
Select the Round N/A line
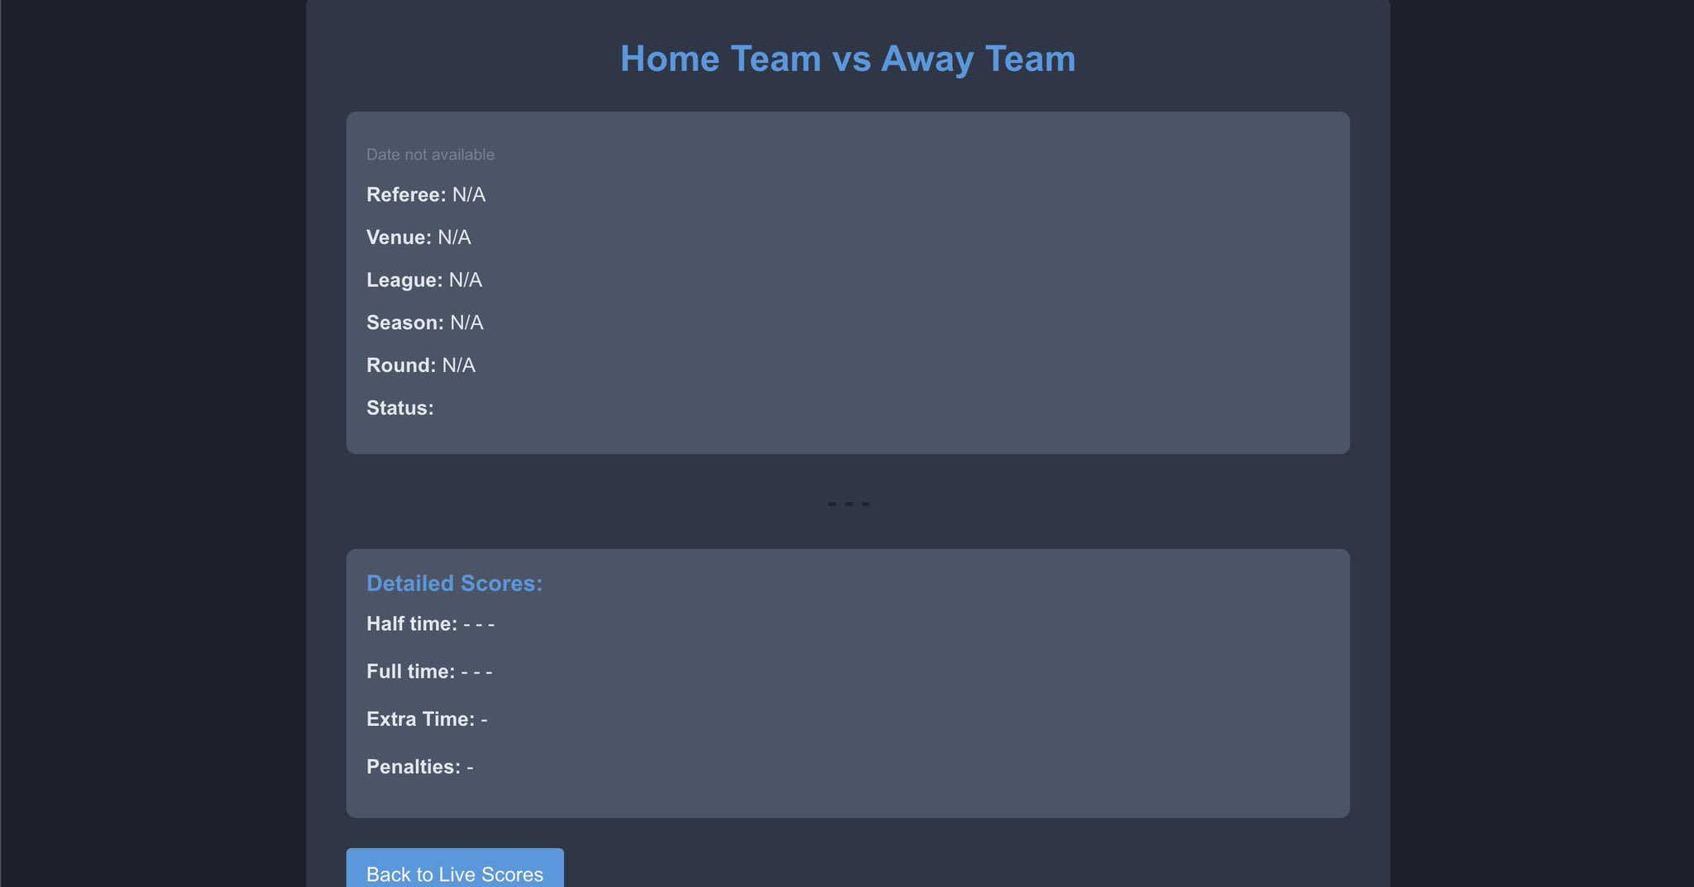coord(420,365)
